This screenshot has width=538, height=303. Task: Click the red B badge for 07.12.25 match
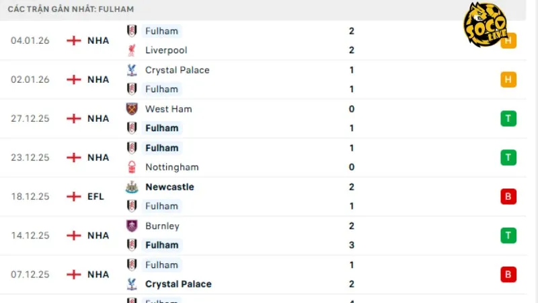[508, 274]
